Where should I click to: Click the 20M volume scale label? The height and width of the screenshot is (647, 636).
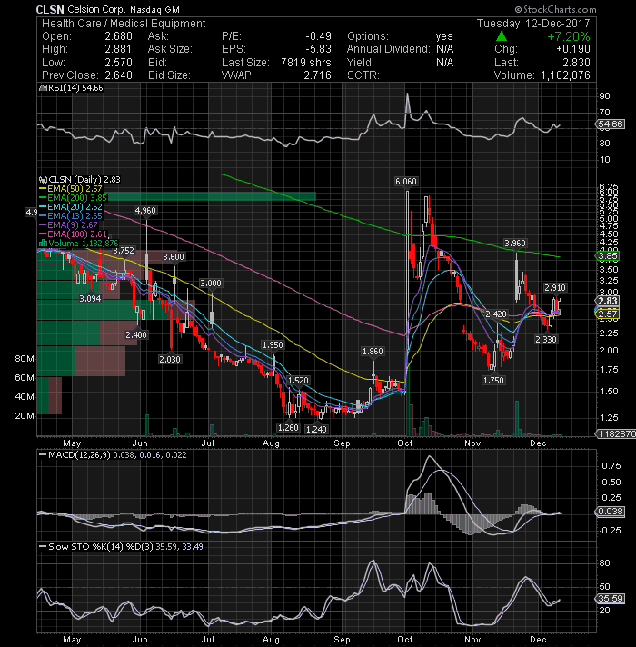pyautogui.click(x=24, y=416)
